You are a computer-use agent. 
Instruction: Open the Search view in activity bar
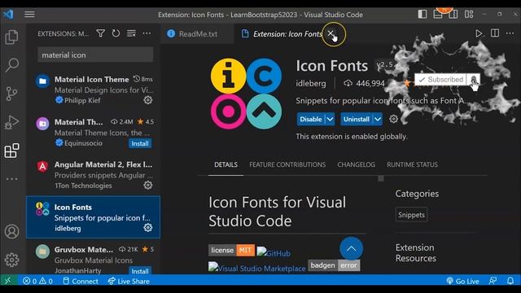pyautogui.click(x=11, y=65)
